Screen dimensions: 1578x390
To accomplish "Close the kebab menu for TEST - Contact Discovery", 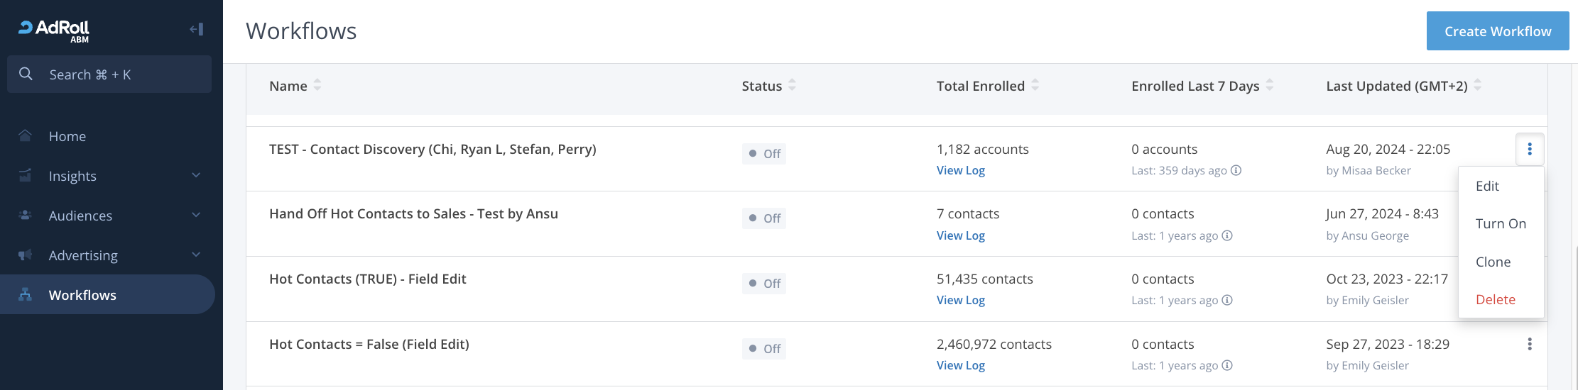I will tap(1529, 149).
